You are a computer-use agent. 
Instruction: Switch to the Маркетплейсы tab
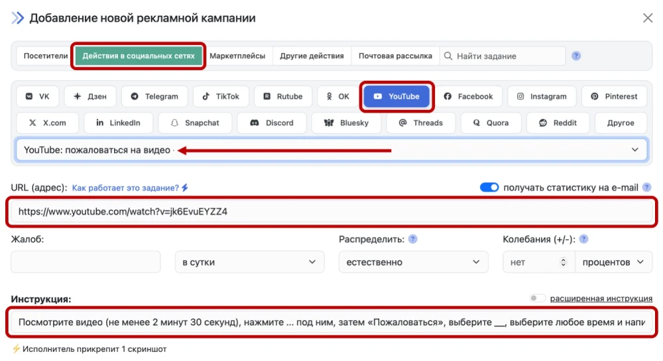[x=237, y=56]
